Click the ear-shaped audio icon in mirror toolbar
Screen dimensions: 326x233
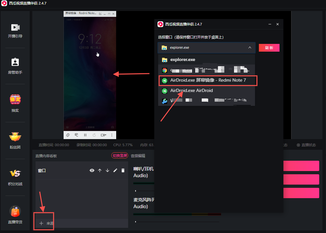click(76, 135)
